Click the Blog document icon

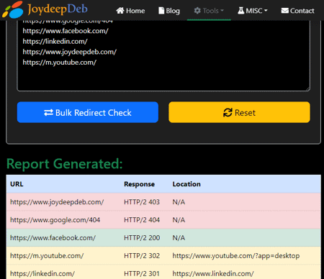[161, 11]
